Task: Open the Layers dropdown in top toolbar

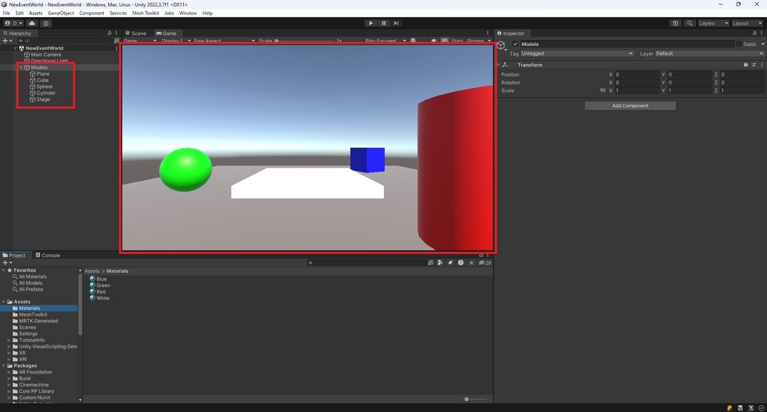Action: (x=713, y=23)
